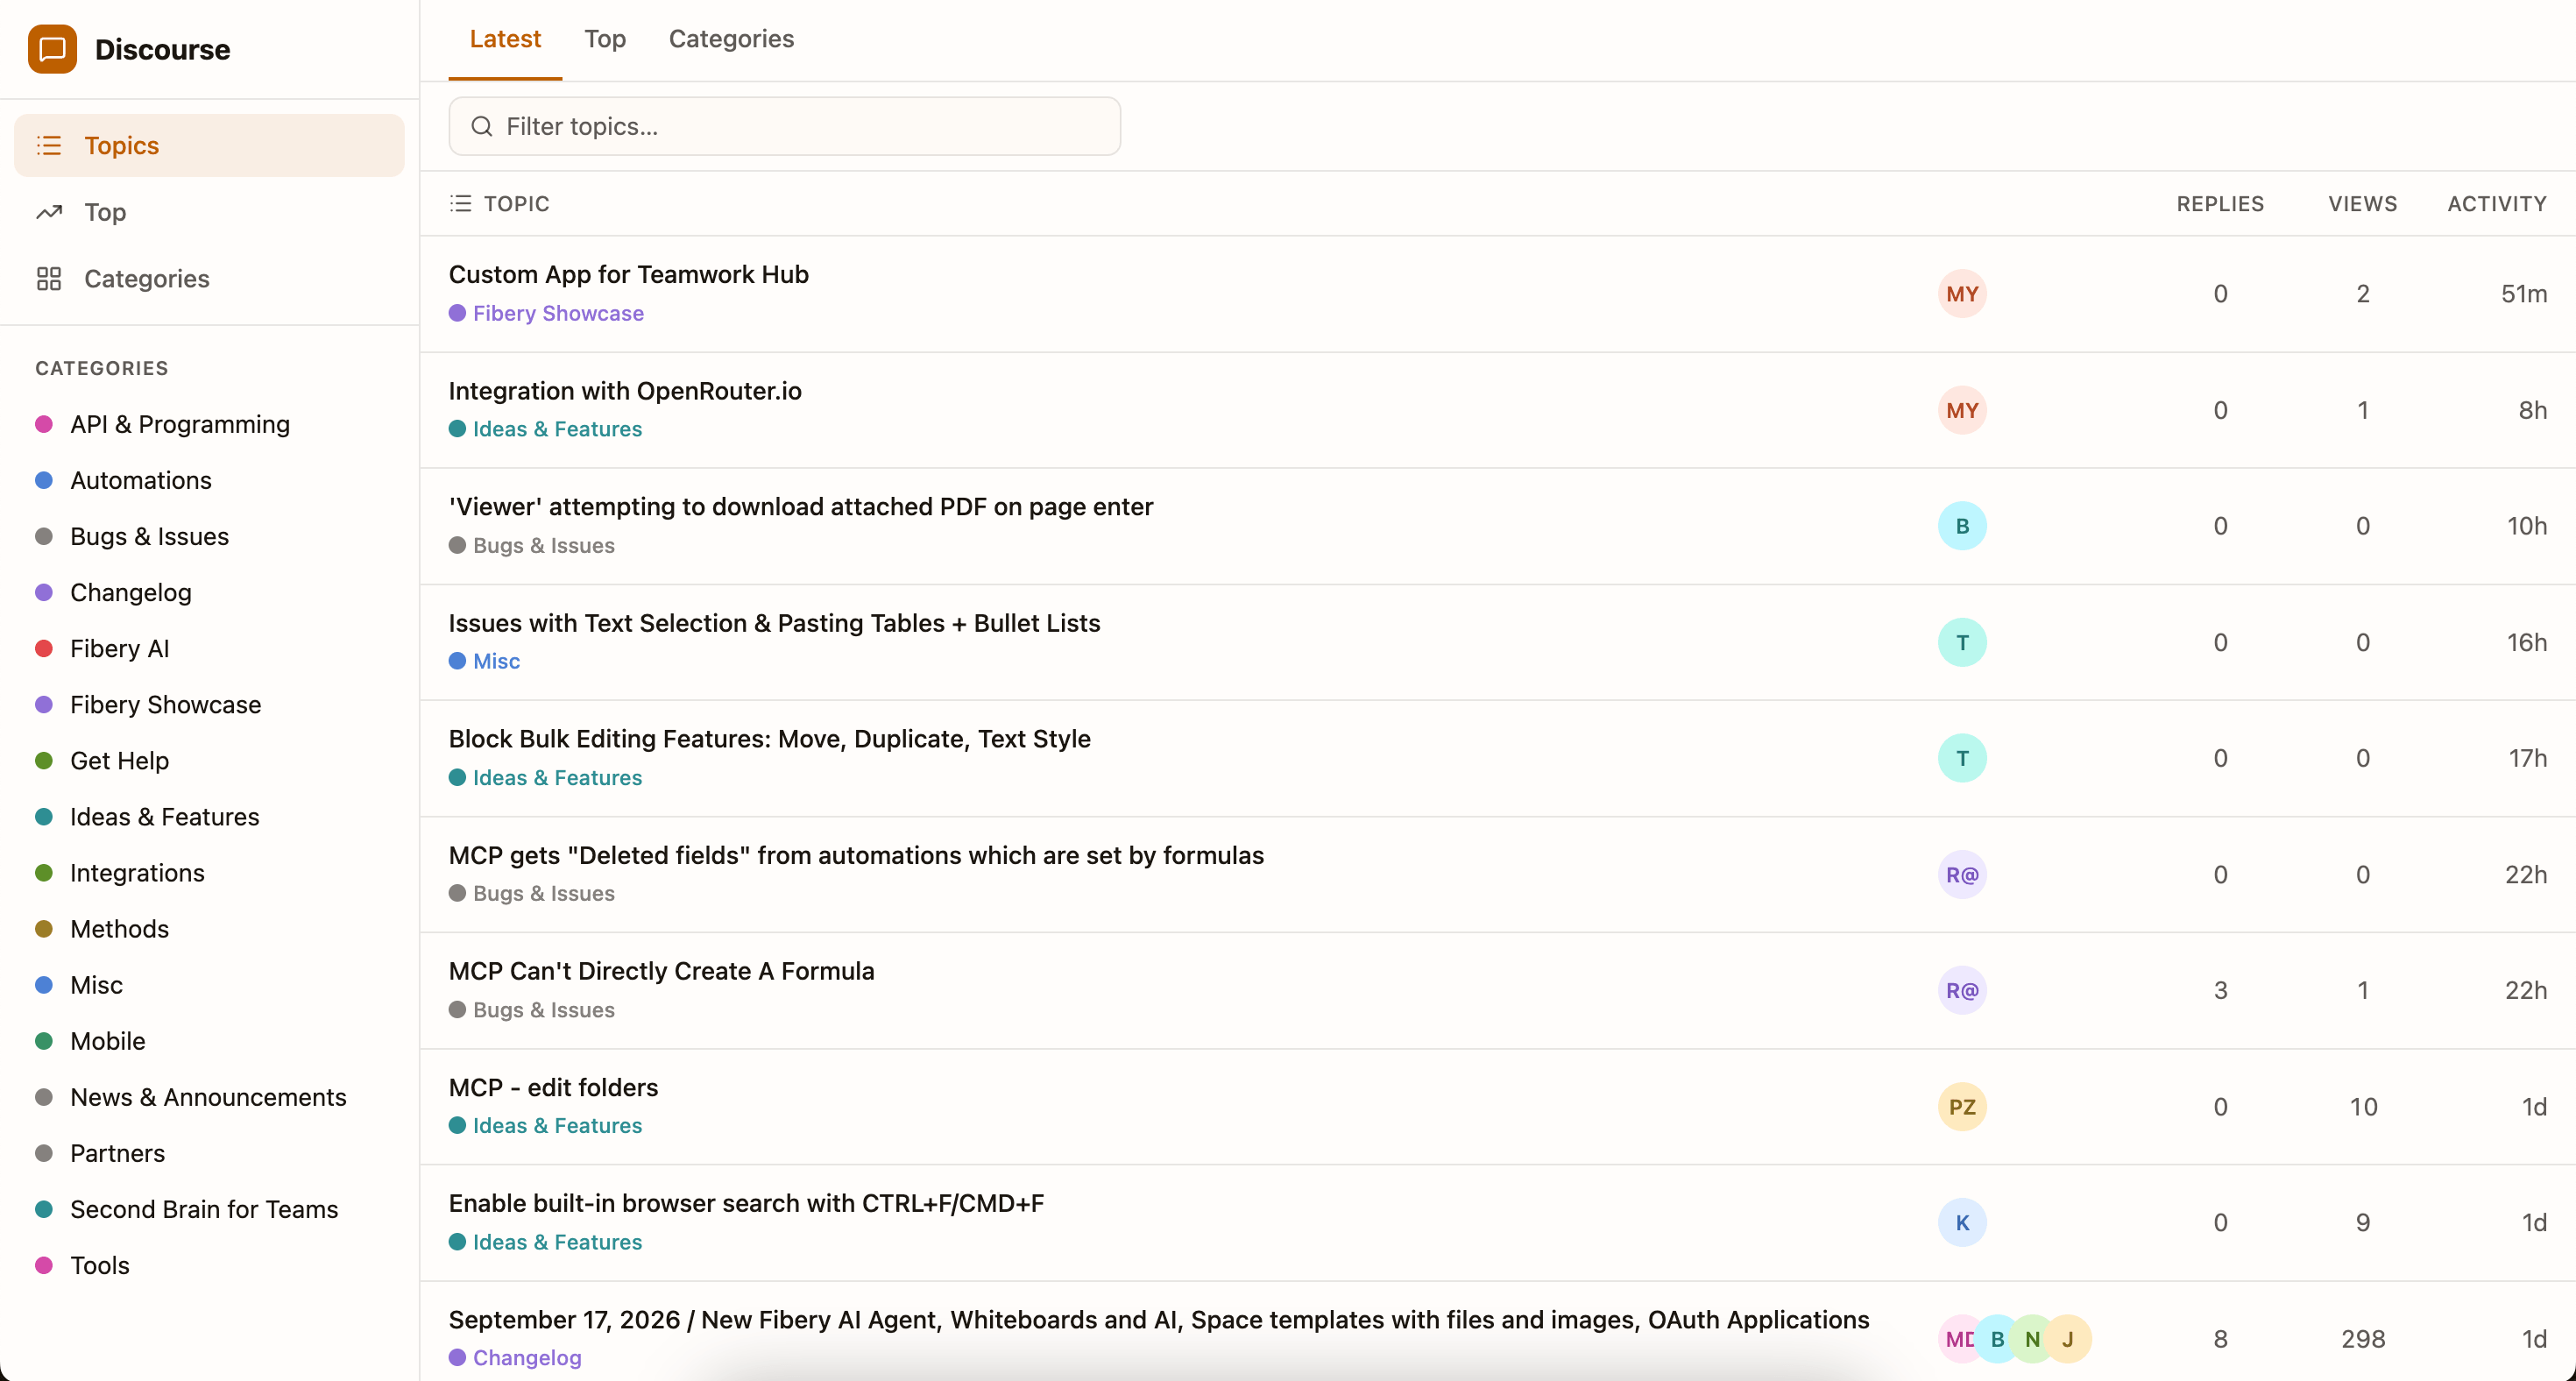Open Top trending in the sidebar
This screenshot has width=2576, height=1381.
tap(209, 212)
